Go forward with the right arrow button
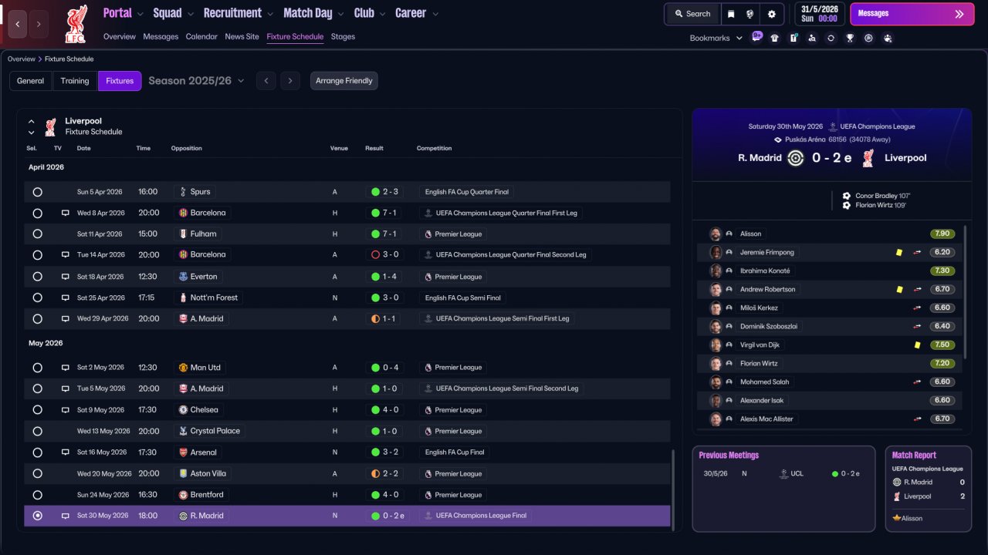The height and width of the screenshot is (555, 988). 39,24
